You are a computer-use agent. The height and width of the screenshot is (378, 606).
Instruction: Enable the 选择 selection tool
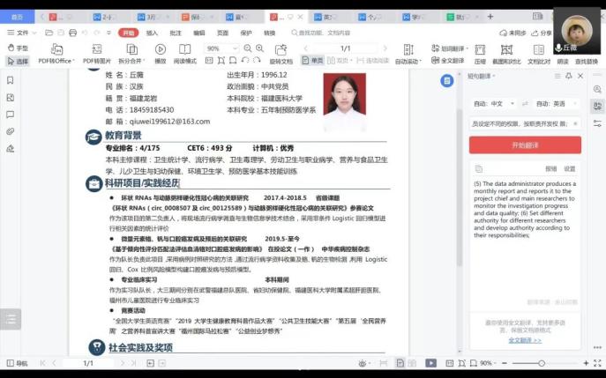click(17, 61)
